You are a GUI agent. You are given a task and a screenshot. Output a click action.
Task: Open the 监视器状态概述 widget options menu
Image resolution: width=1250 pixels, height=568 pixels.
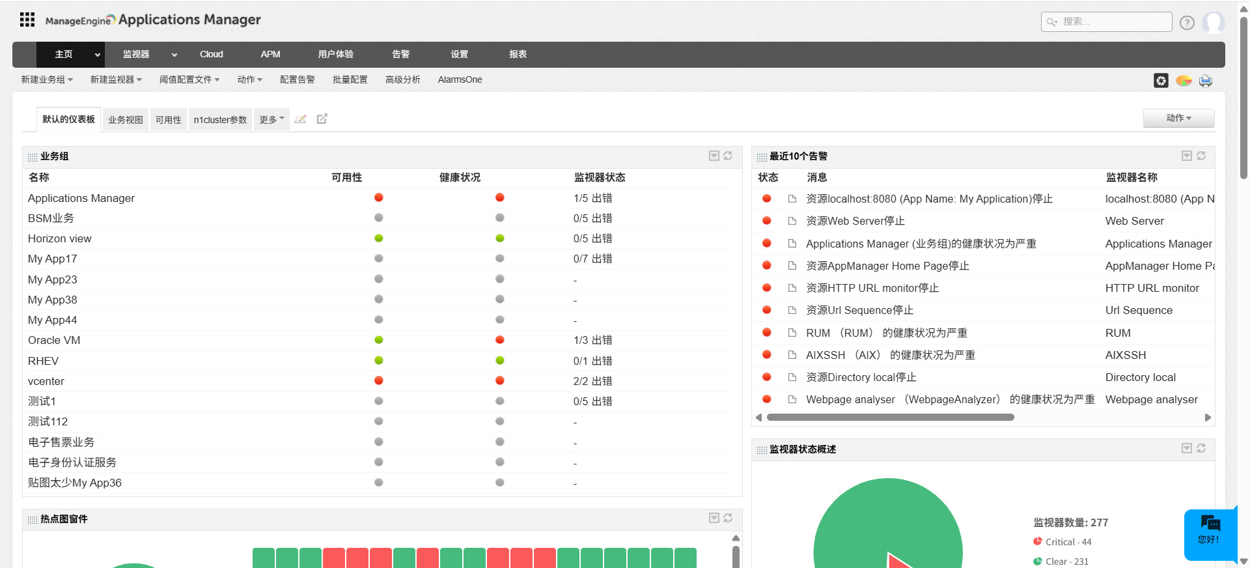1187,448
